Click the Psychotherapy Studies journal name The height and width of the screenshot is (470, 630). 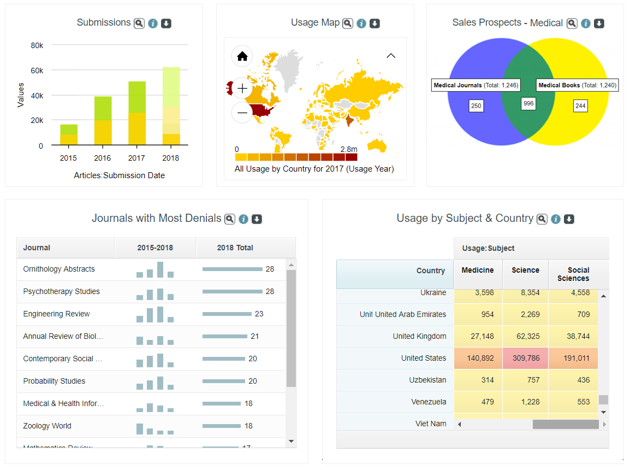[61, 291]
